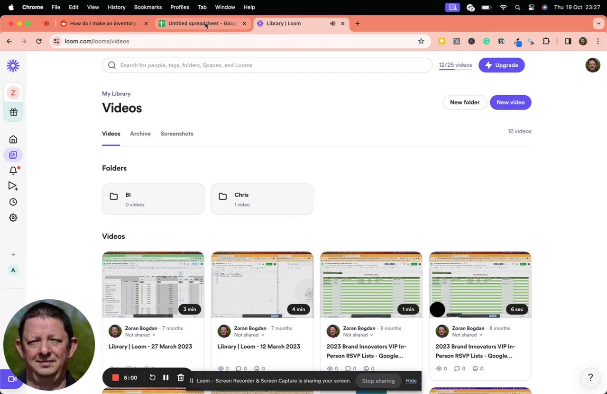Switch to How do I make an inventory tab
Viewport: 607px width, 394px height.
pyautogui.click(x=104, y=23)
